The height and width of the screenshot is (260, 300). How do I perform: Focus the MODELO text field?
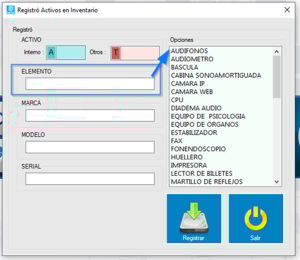pos(90,147)
